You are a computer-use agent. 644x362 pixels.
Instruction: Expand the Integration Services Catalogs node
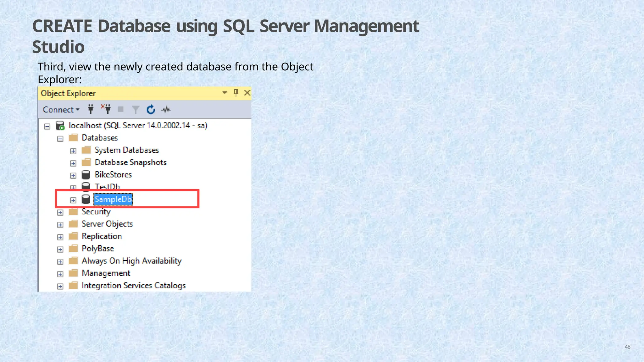(x=60, y=286)
